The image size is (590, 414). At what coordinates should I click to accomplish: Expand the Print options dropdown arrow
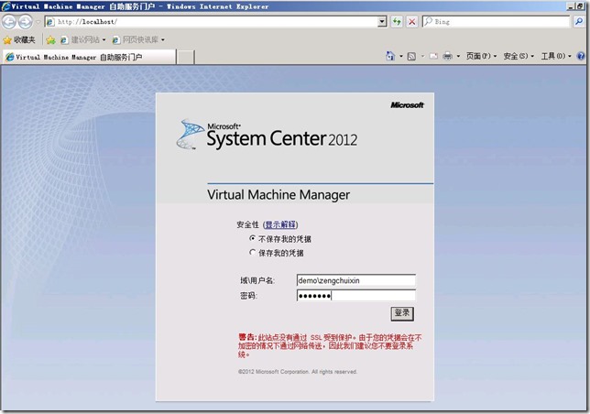click(x=458, y=56)
